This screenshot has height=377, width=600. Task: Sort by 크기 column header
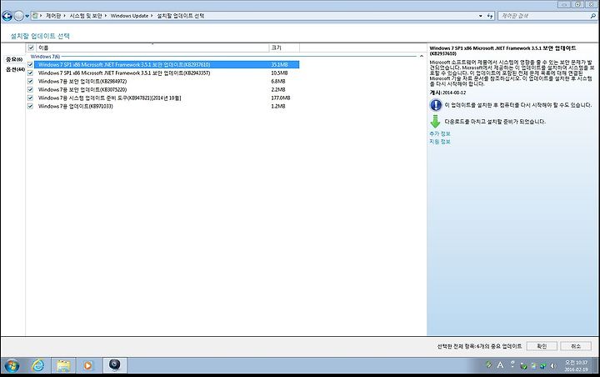(284, 48)
